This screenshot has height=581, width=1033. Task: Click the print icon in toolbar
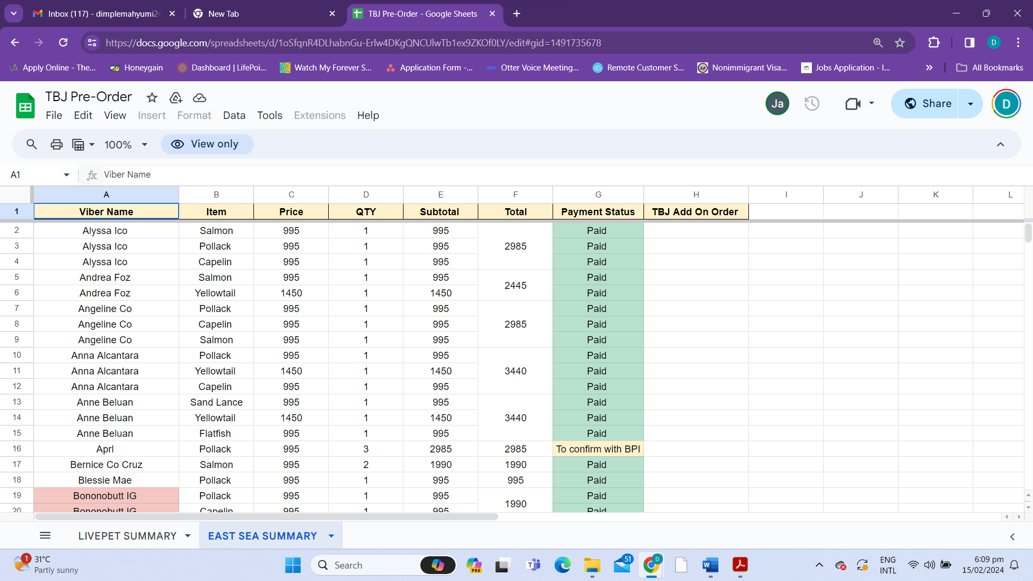click(x=56, y=144)
